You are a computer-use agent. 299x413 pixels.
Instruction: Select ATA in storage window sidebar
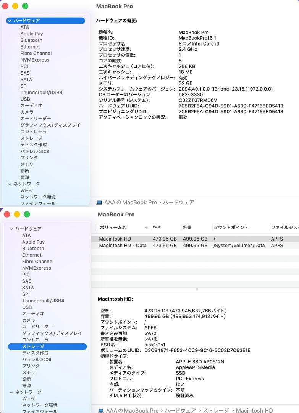(26, 236)
